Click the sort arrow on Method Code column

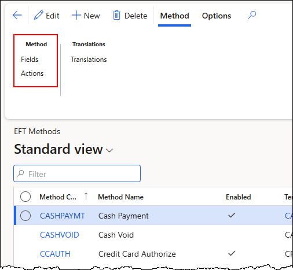click(x=86, y=196)
